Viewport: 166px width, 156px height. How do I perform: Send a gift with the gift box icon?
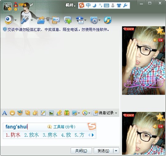(x=67, y=113)
